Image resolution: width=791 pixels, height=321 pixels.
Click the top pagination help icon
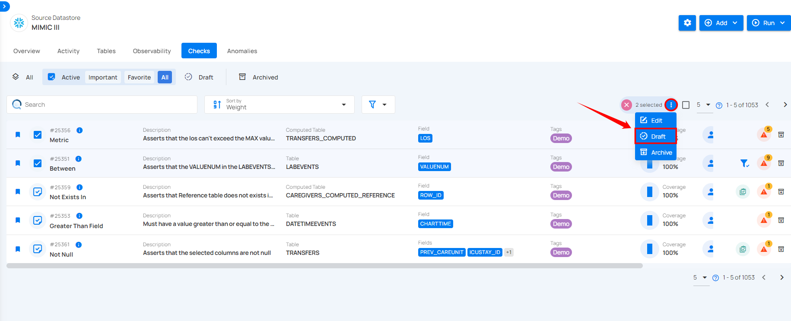719,105
